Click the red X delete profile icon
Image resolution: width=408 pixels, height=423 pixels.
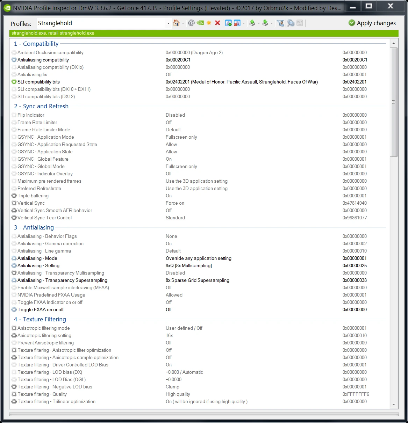[217, 23]
